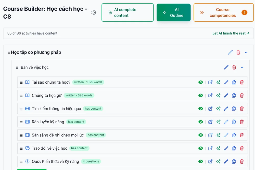Delete the Bàn về việc học subsection
Image resolution: width=255 pixels, height=170 pixels.
click(234, 67)
